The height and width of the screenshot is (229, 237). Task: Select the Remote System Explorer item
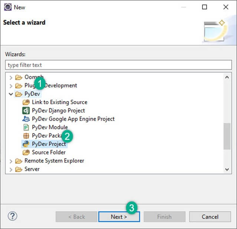(54, 161)
